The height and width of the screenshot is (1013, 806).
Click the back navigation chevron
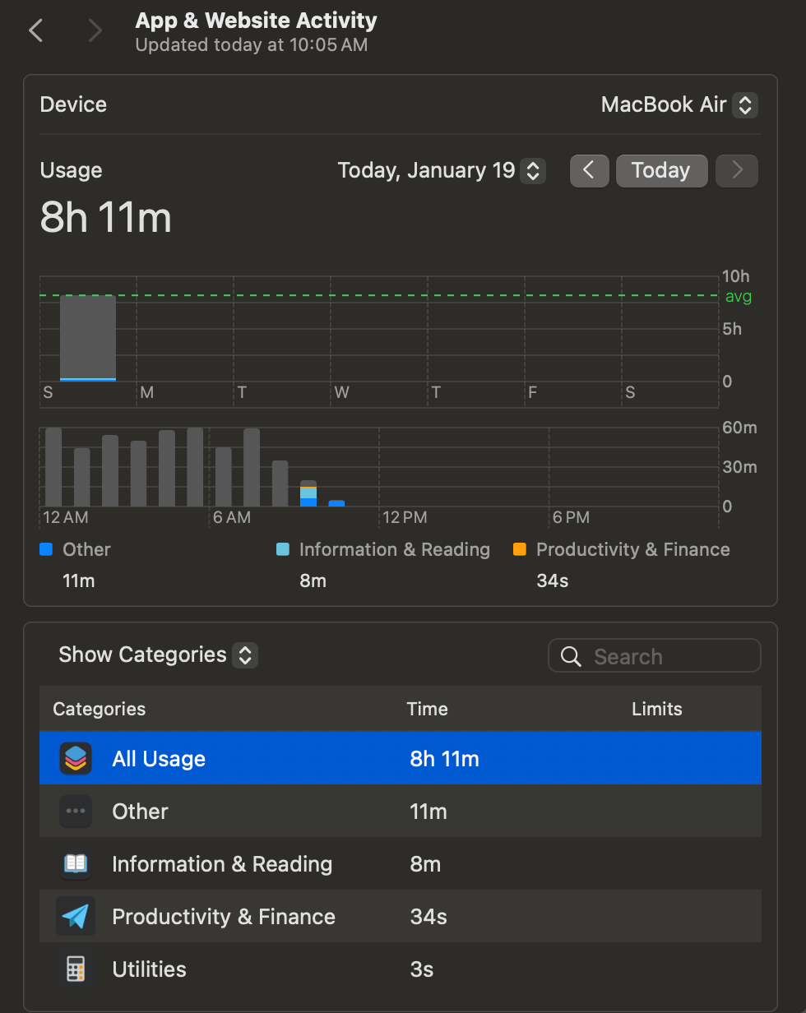click(36, 31)
